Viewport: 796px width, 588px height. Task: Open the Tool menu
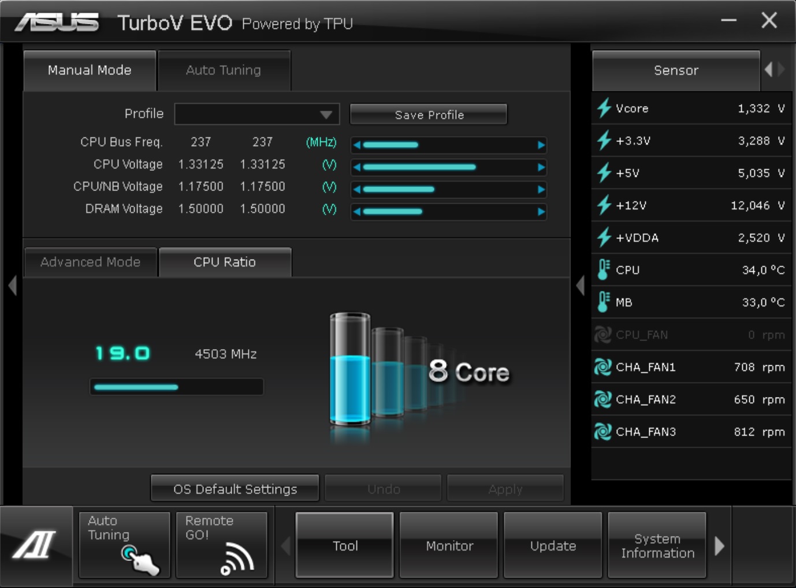345,545
